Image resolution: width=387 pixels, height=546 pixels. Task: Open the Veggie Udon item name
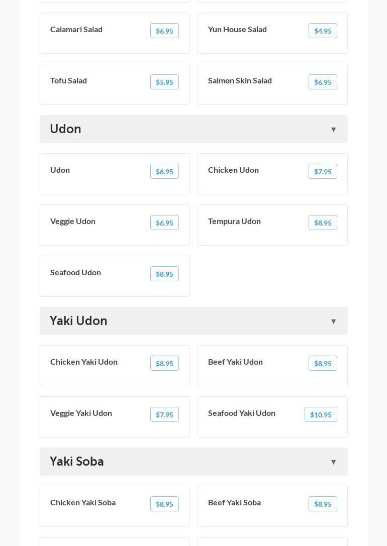coord(73,222)
